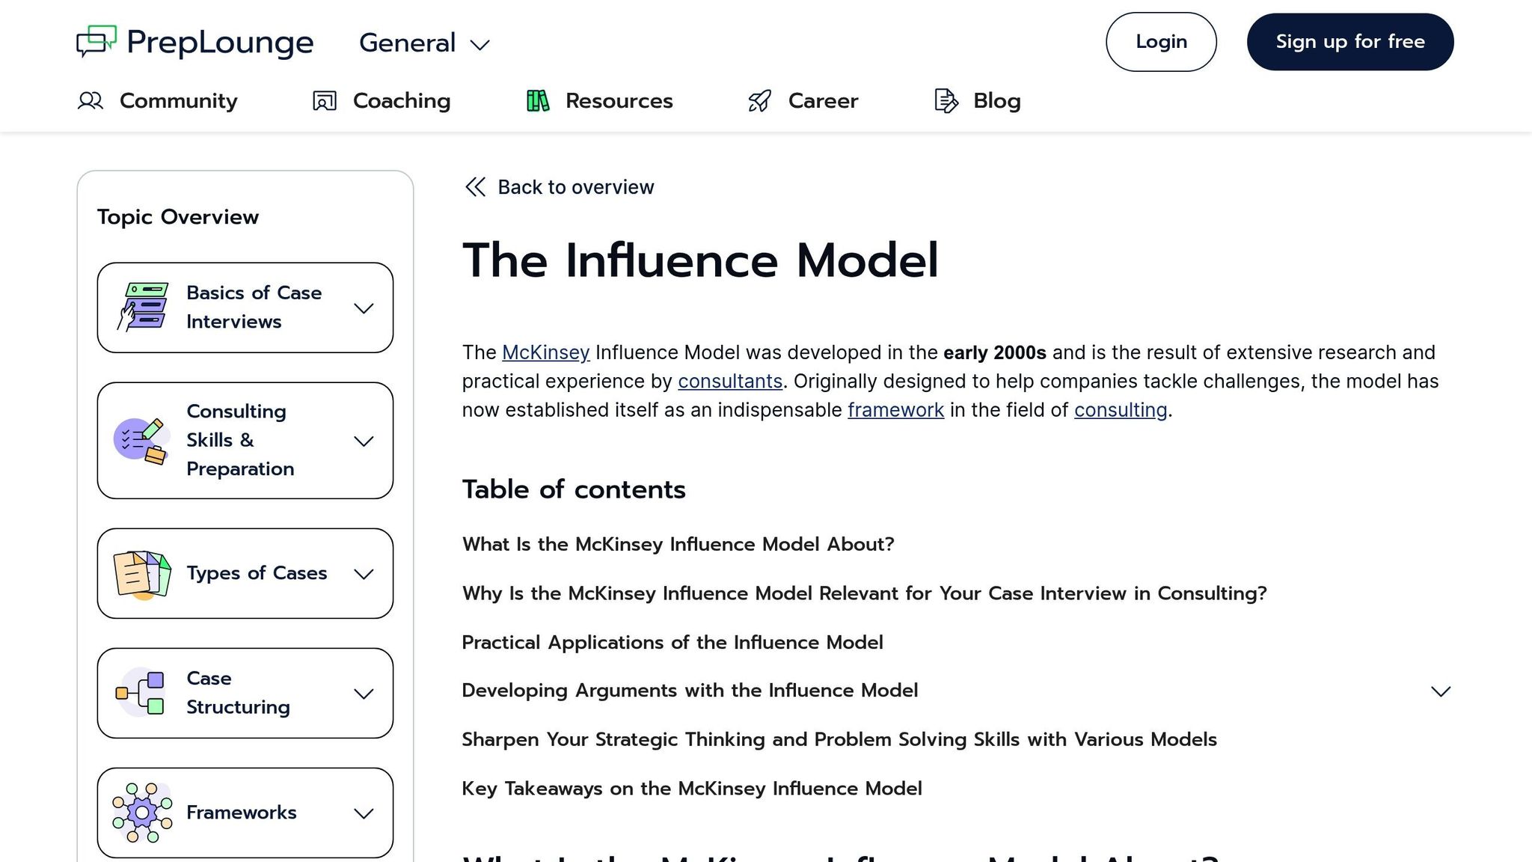Image resolution: width=1532 pixels, height=862 pixels.
Task: Go Back to overview
Action: point(559,187)
